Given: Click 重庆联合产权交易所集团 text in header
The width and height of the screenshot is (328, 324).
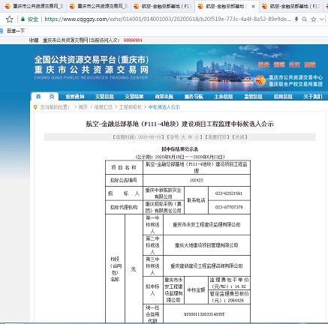Looking at the screenshot, I should pos(296,84).
